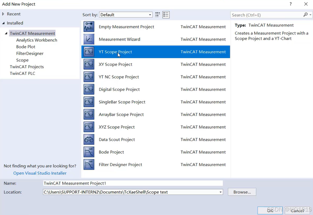Open the Location path dropdown arrow
The height and width of the screenshot is (215, 313).
pos(220,192)
